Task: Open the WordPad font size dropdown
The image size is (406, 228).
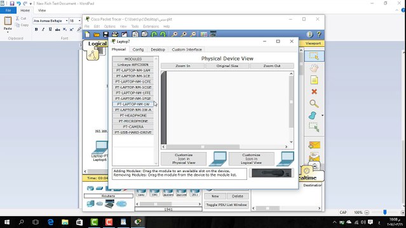Action: point(79,21)
